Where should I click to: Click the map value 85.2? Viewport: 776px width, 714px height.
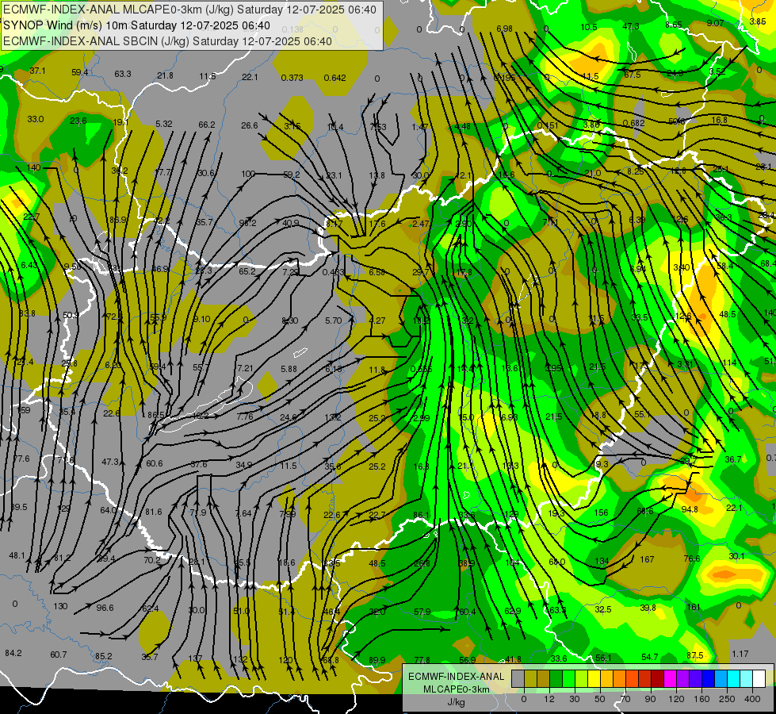(103, 656)
